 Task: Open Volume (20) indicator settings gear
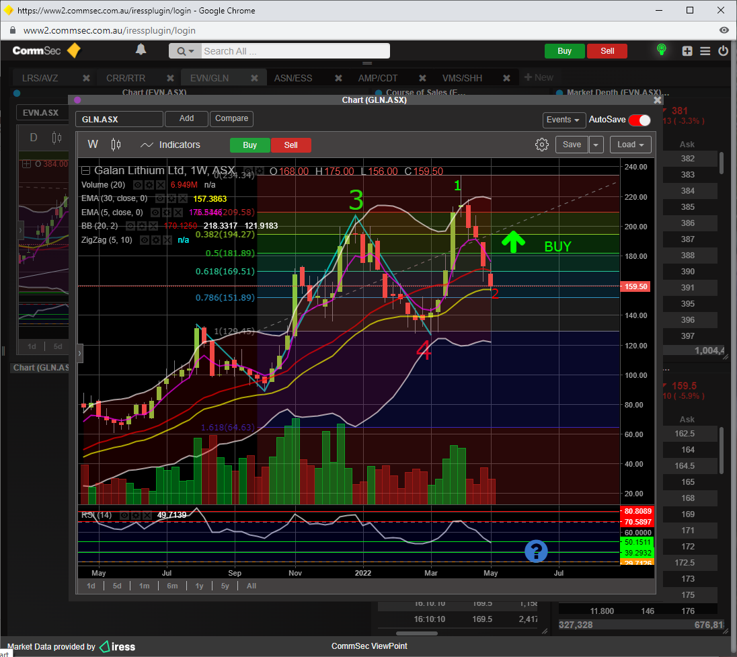[x=149, y=185]
